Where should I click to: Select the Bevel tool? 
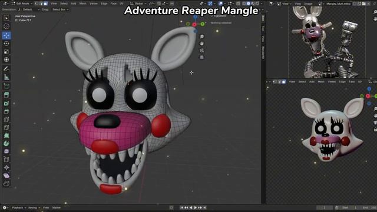(x=6, y=111)
